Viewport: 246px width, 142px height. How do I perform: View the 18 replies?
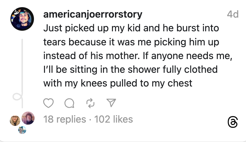click(64, 119)
